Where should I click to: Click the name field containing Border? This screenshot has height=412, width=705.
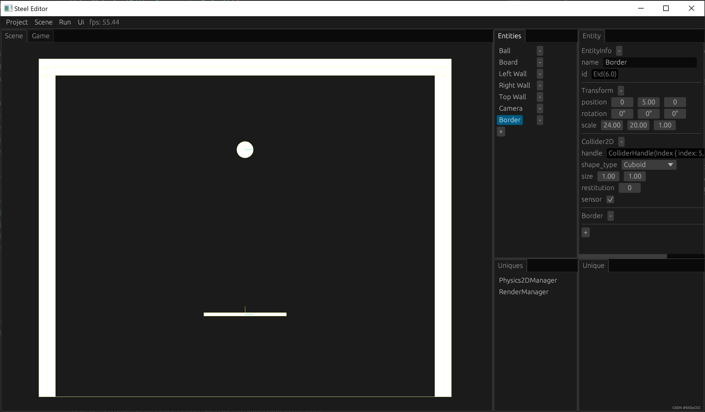coord(649,62)
